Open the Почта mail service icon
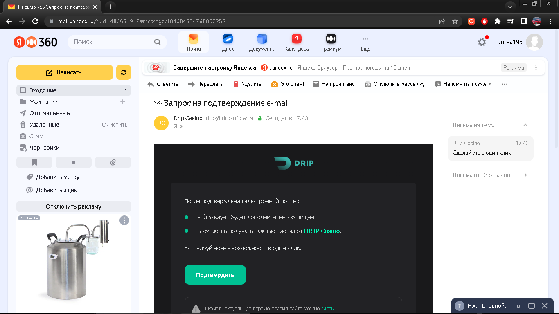 pos(194,43)
